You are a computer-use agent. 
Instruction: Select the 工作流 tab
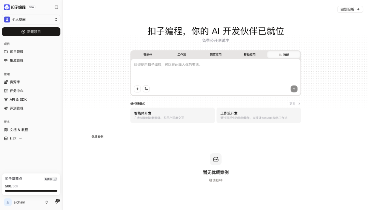coord(182,55)
